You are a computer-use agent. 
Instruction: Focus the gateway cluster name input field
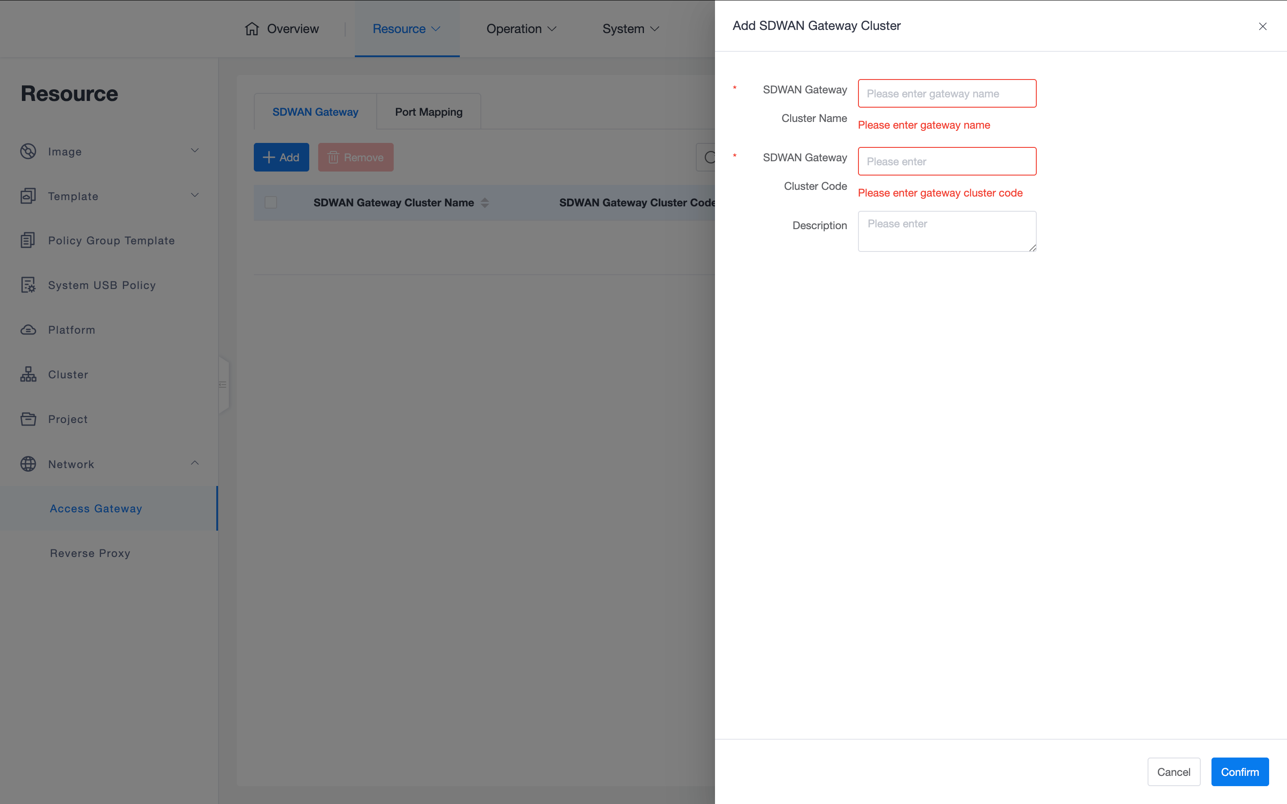(946, 94)
